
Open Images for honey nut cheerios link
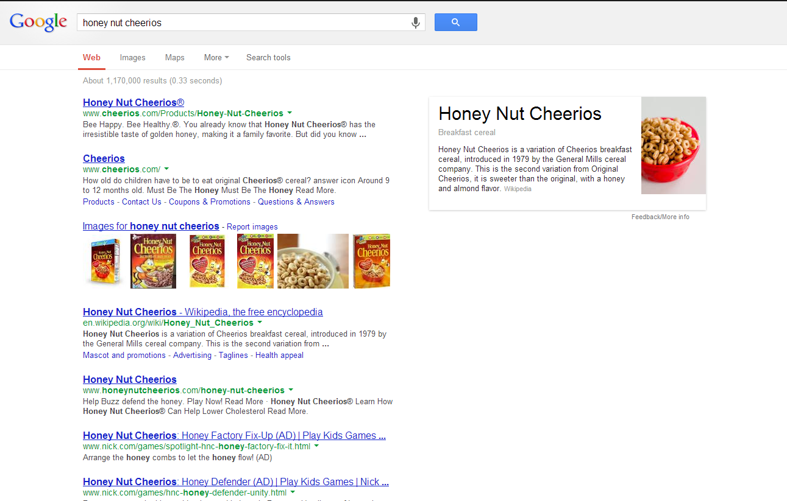click(151, 226)
